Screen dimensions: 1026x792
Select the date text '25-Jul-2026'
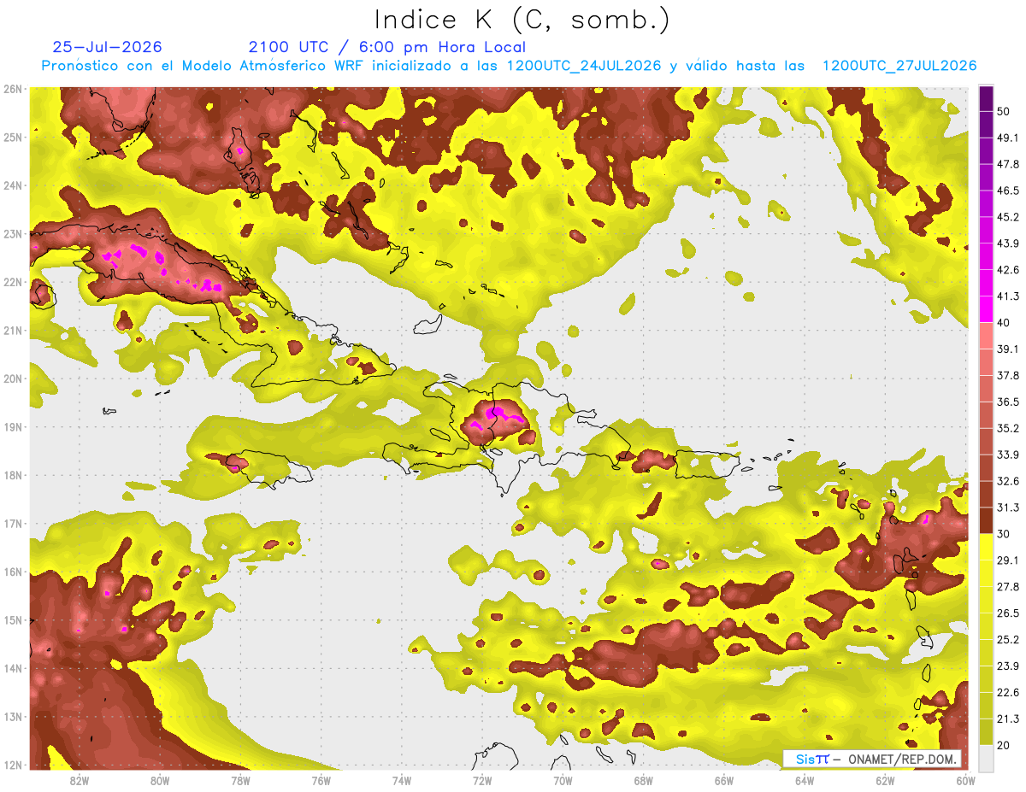tap(107, 47)
